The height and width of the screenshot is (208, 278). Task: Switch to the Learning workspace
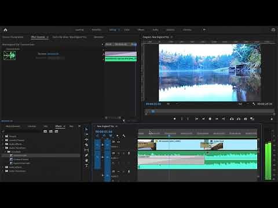pos(79,29)
